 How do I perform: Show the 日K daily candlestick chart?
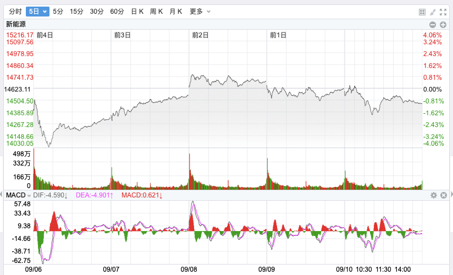pos(137,12)
